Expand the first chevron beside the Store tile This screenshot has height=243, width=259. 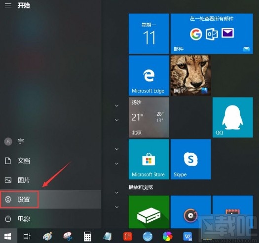click(x=116, y=149)
